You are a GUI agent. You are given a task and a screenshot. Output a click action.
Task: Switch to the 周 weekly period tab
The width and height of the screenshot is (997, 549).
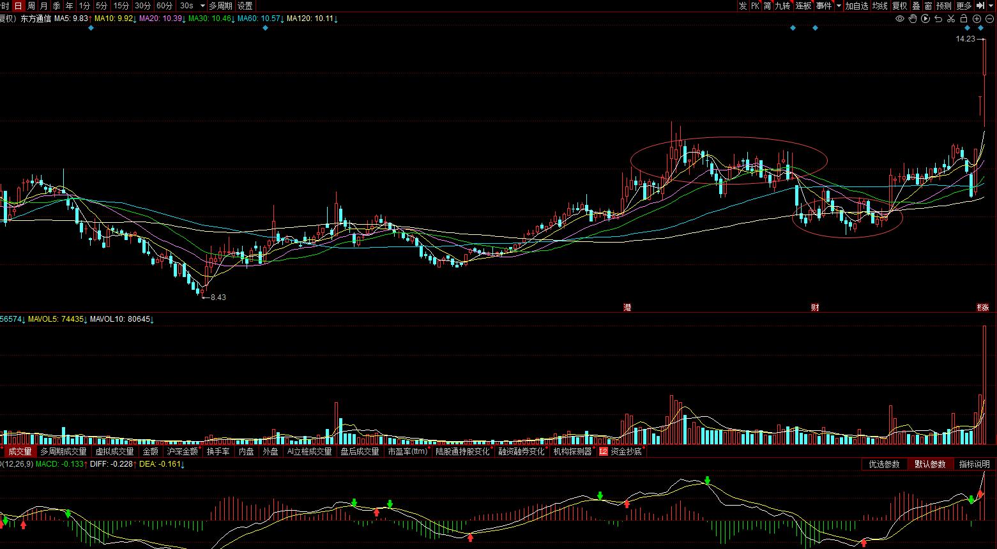pyautogui.click(x=31, y=6)
